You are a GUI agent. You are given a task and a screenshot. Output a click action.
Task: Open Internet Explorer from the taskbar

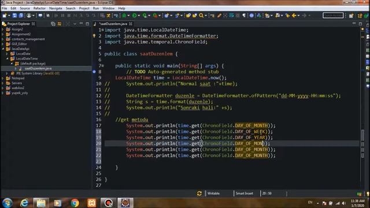24,203
